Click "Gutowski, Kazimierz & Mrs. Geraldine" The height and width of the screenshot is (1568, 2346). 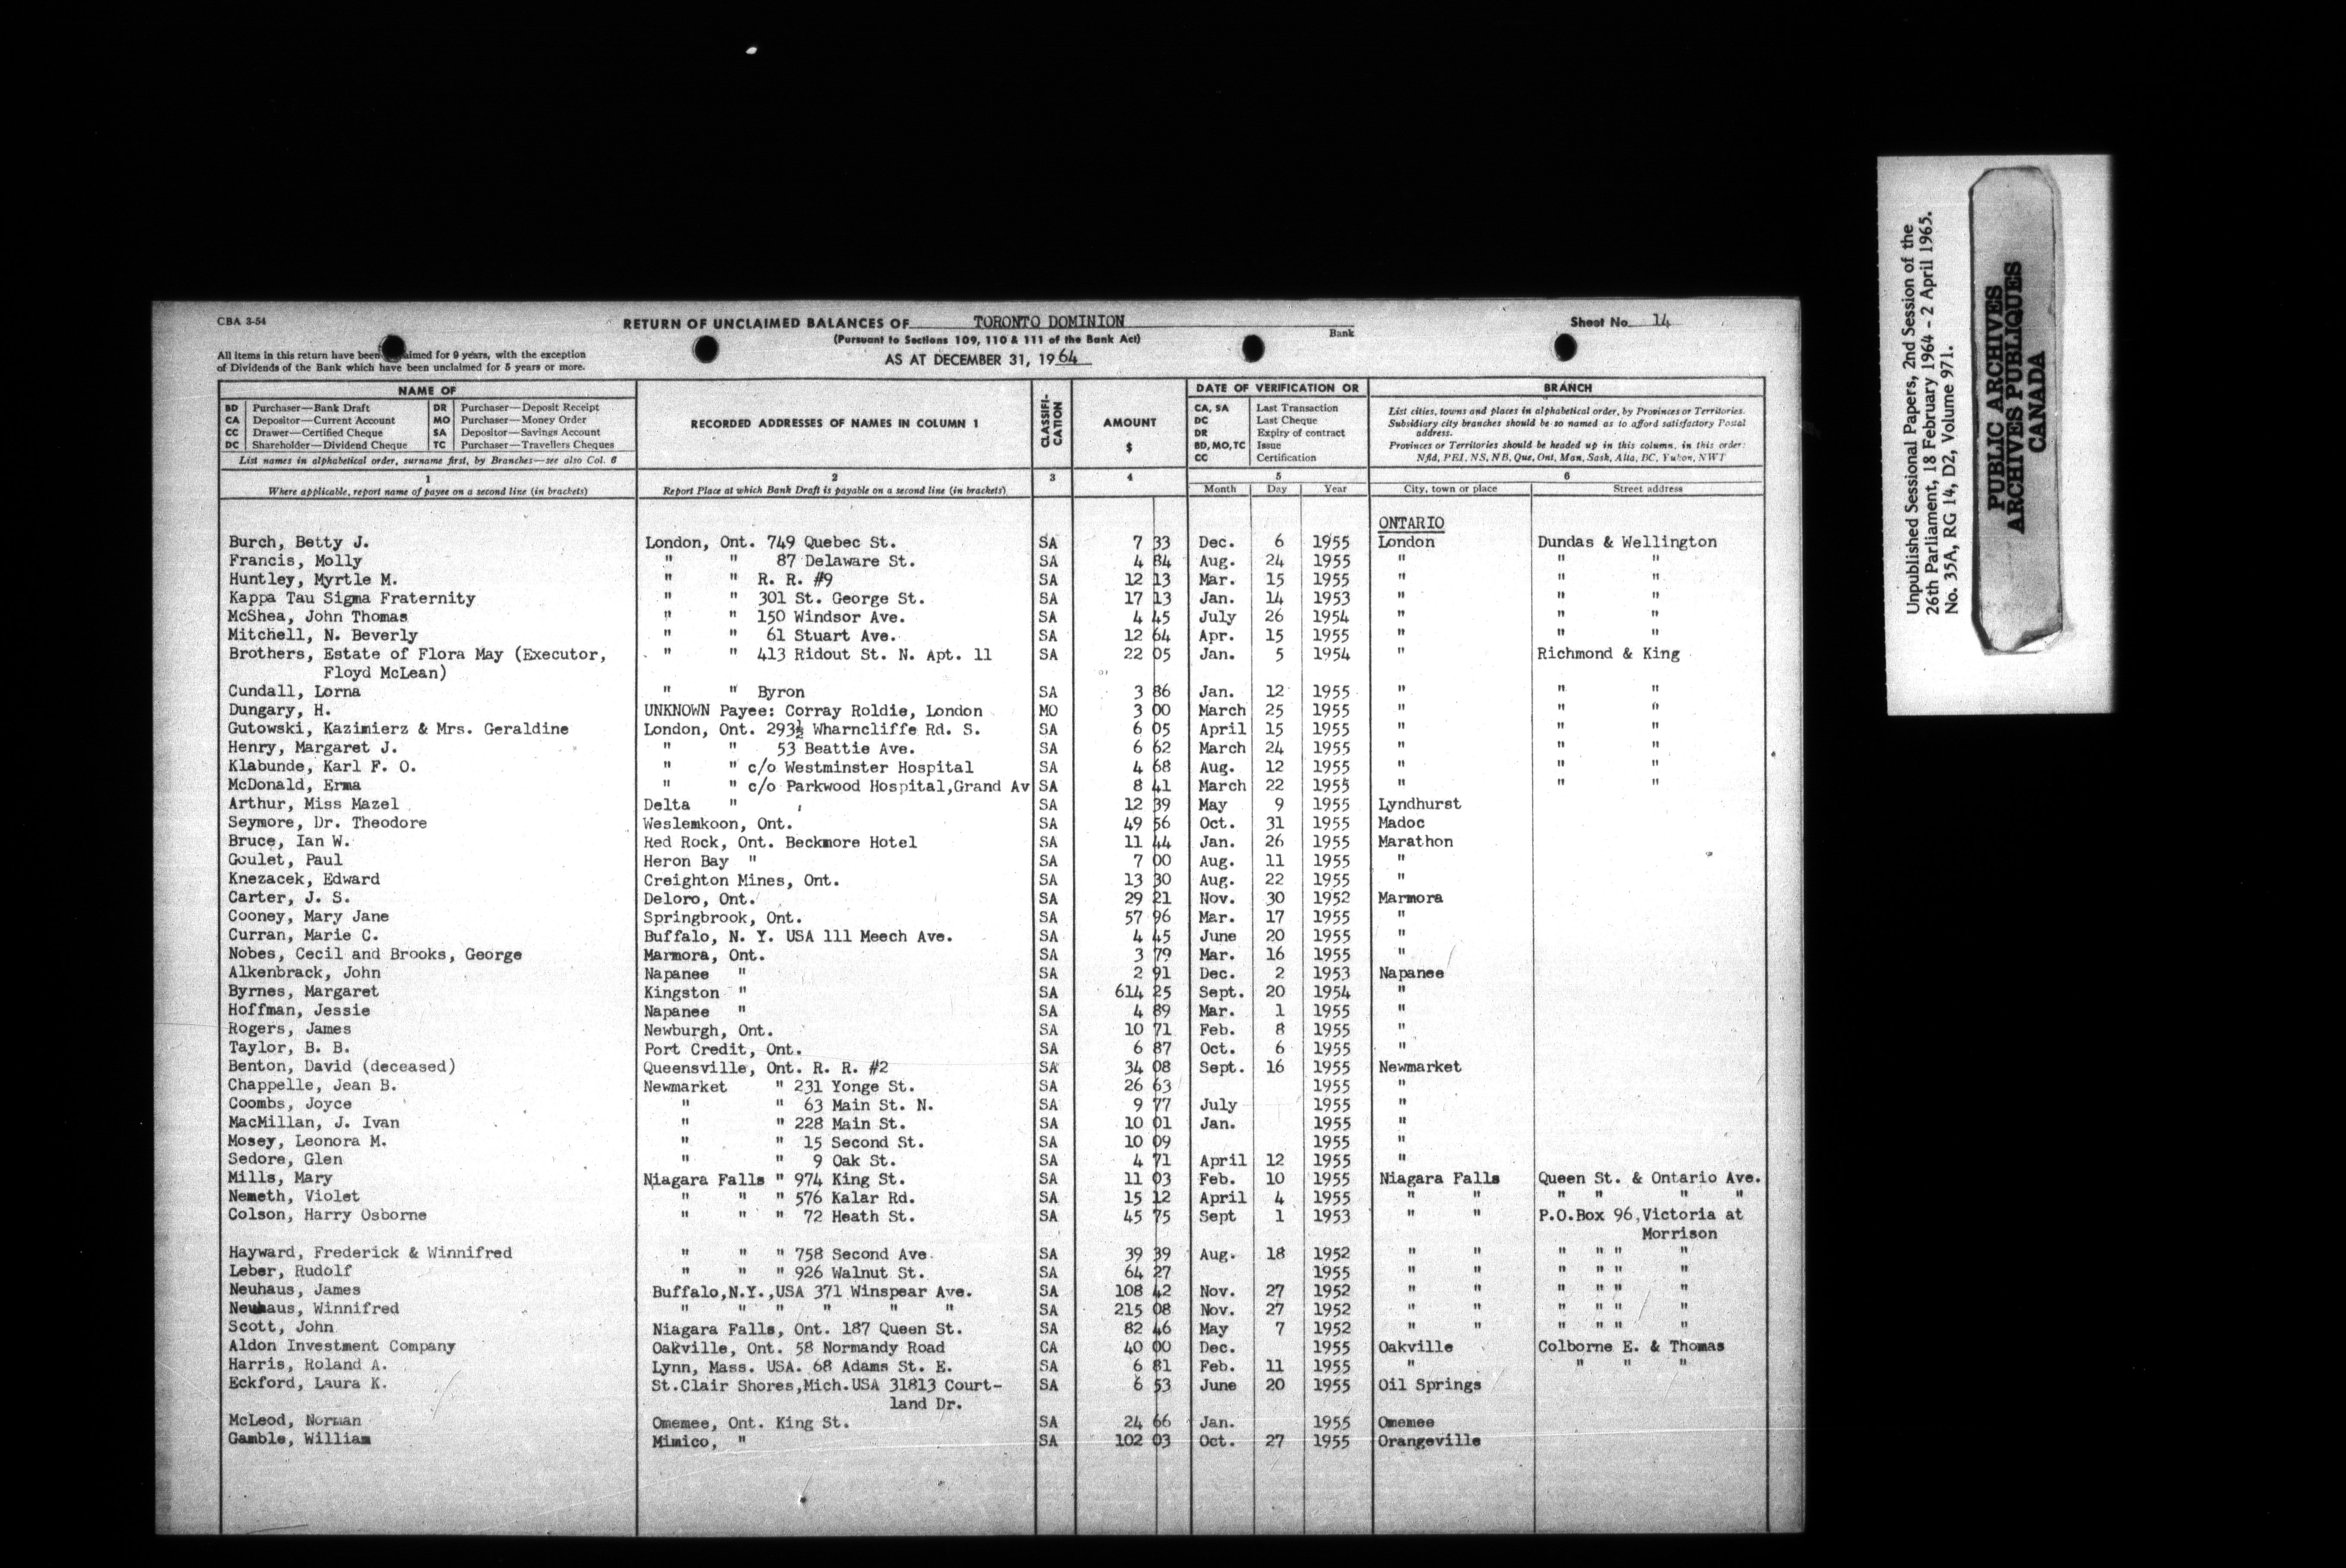pos(398,729)
